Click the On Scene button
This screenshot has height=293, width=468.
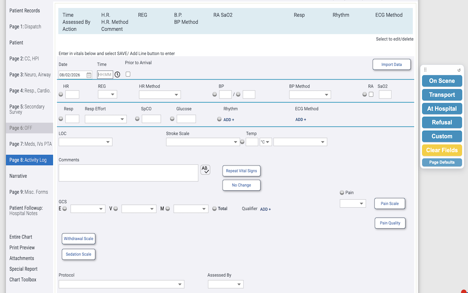click(442, 81)
